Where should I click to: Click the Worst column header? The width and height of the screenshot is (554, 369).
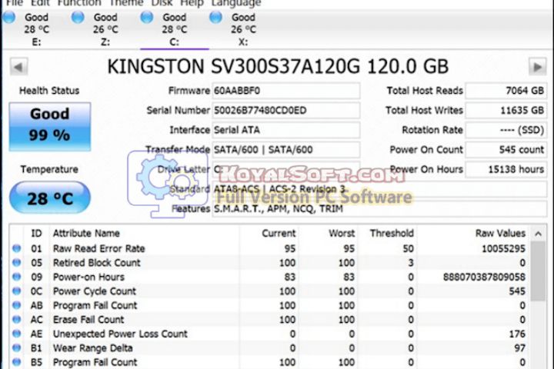tap(329, 234)
